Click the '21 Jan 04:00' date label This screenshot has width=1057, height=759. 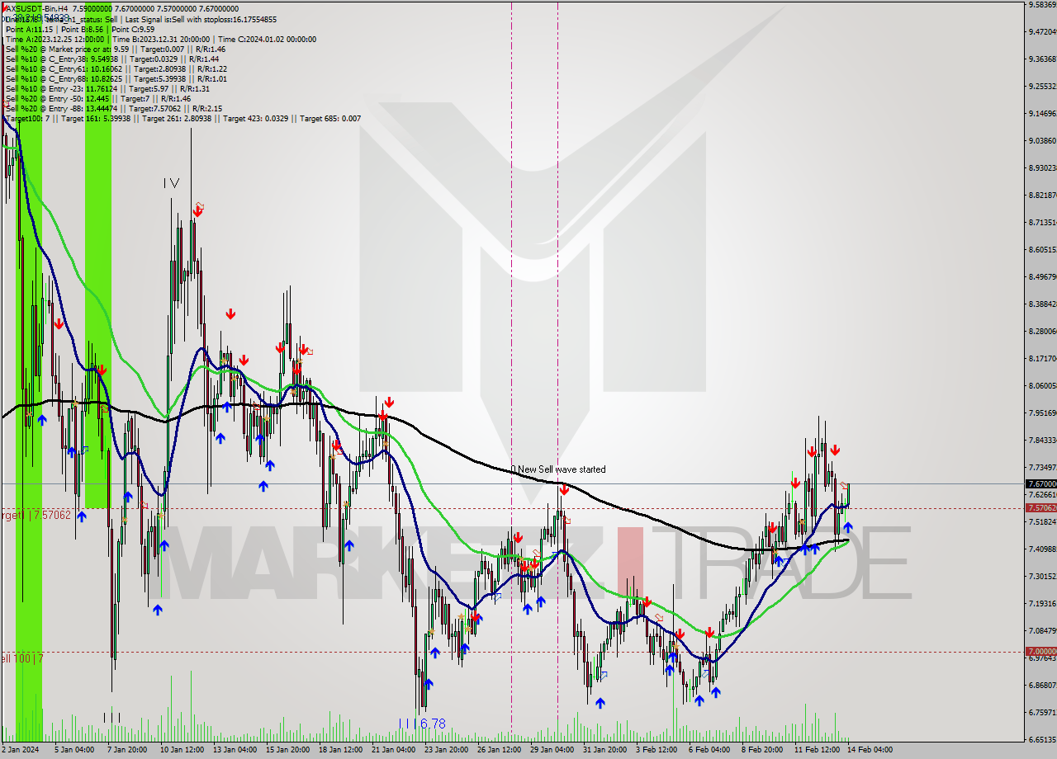tap(393, 750)
